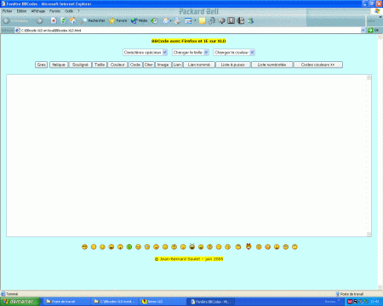Open the Changer la couleur dropdown
This screenshot has width=383, height=306.
pyautogui.click(x=234, y=53)
